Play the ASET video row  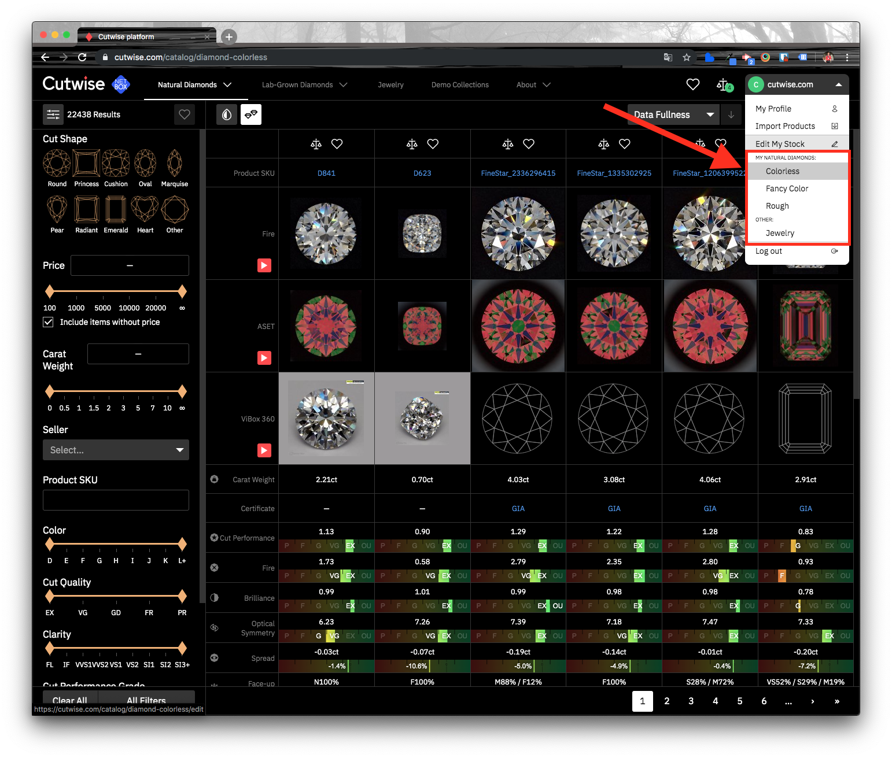[264, 358]
